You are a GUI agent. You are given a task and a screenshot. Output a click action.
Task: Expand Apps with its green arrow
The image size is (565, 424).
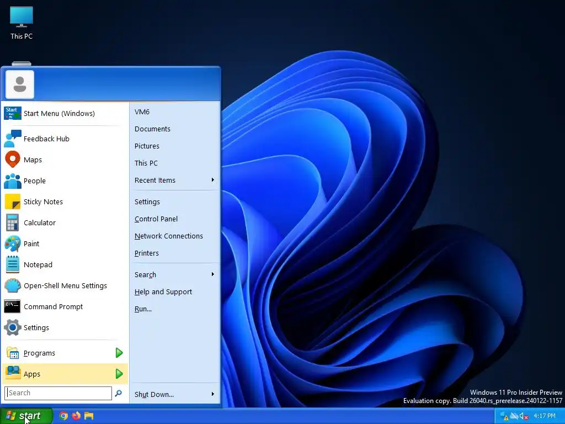tap(119, 374)
